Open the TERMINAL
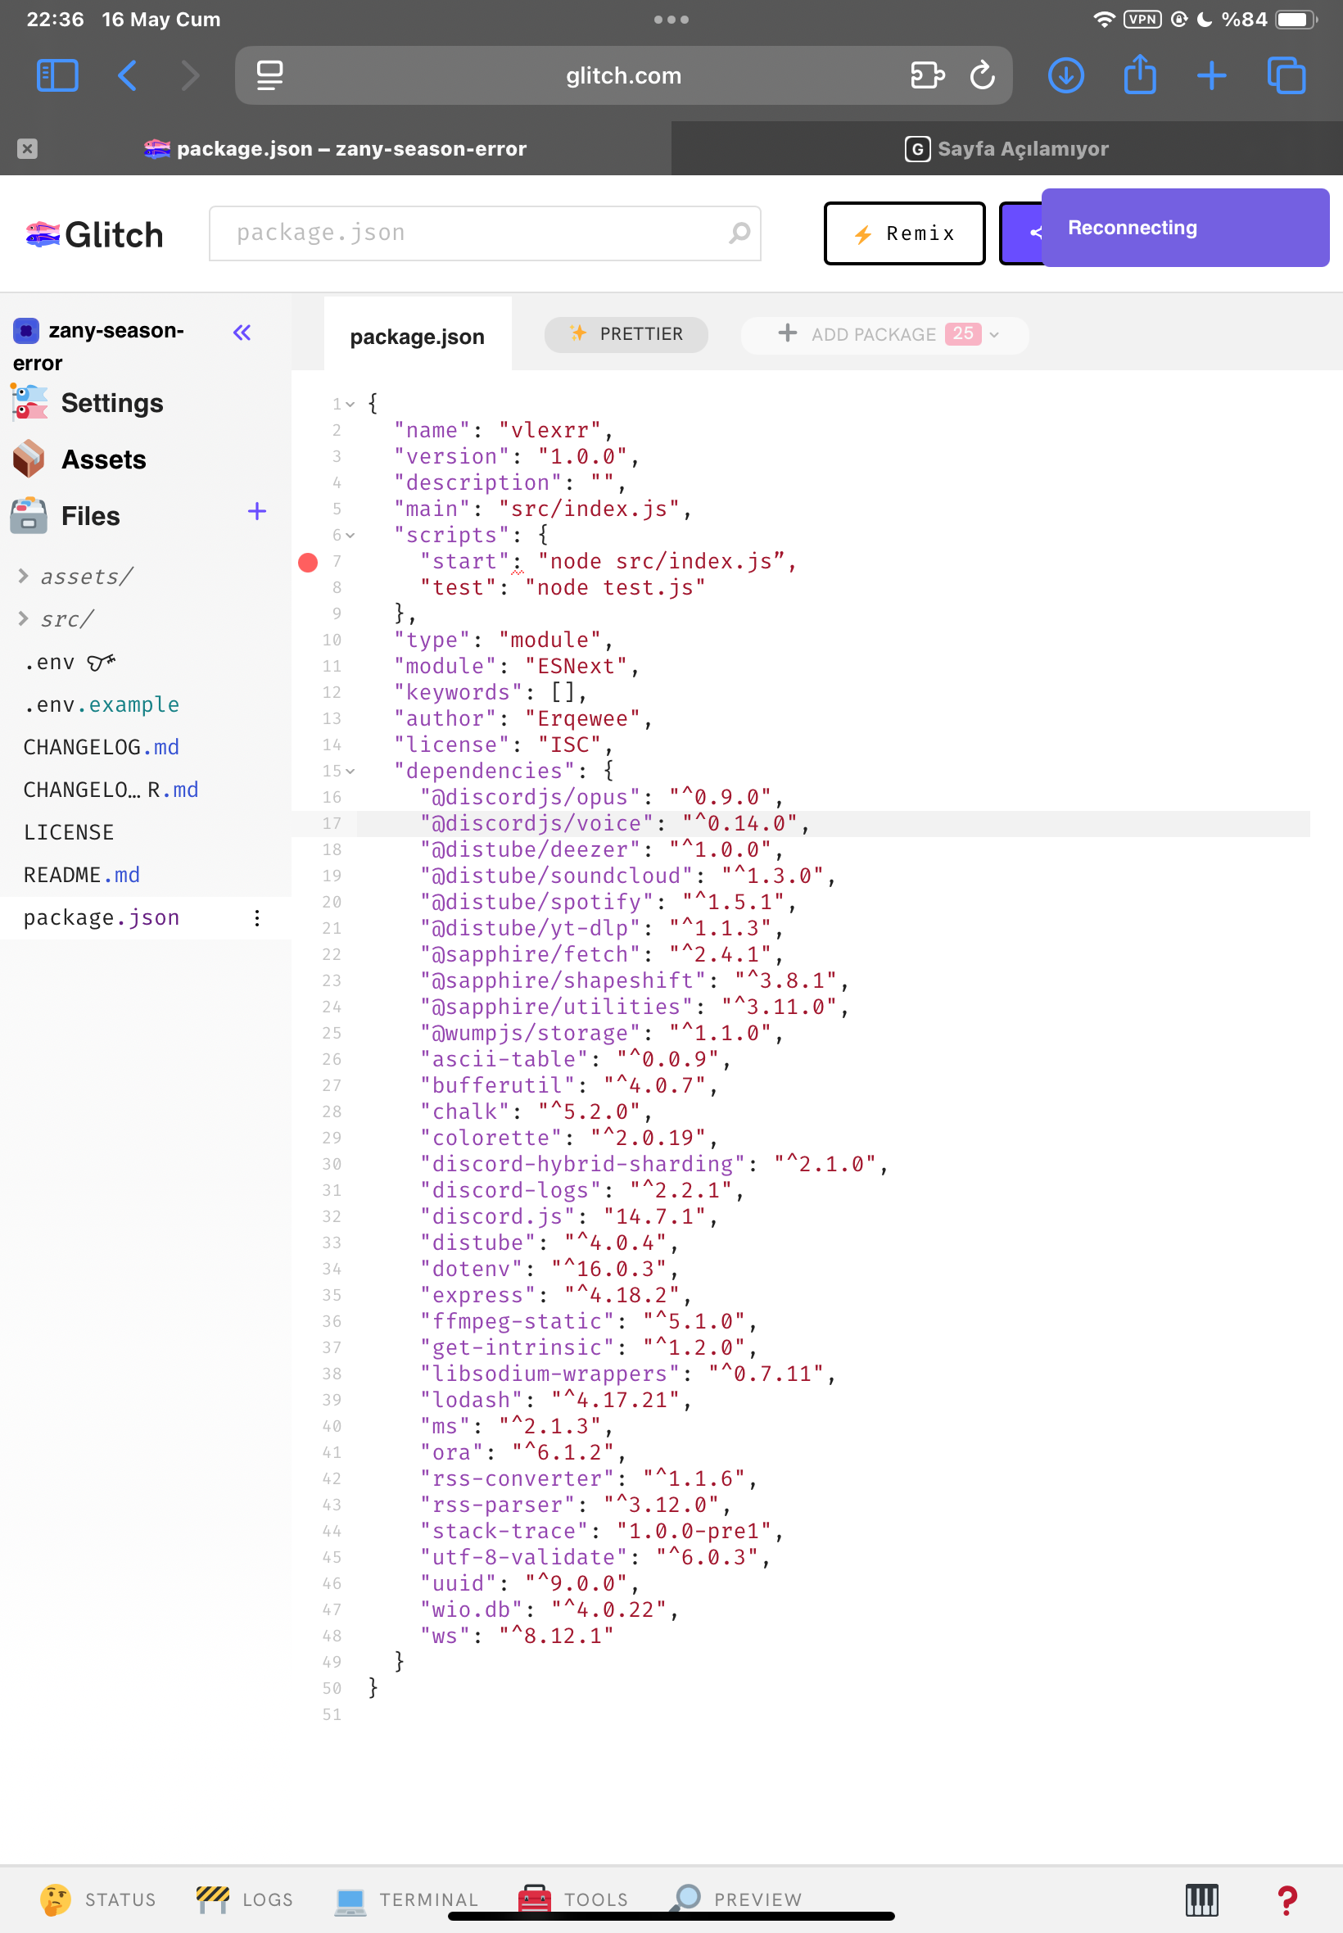Viewport: 1343px width, 1933px height. coord(405,1899)
